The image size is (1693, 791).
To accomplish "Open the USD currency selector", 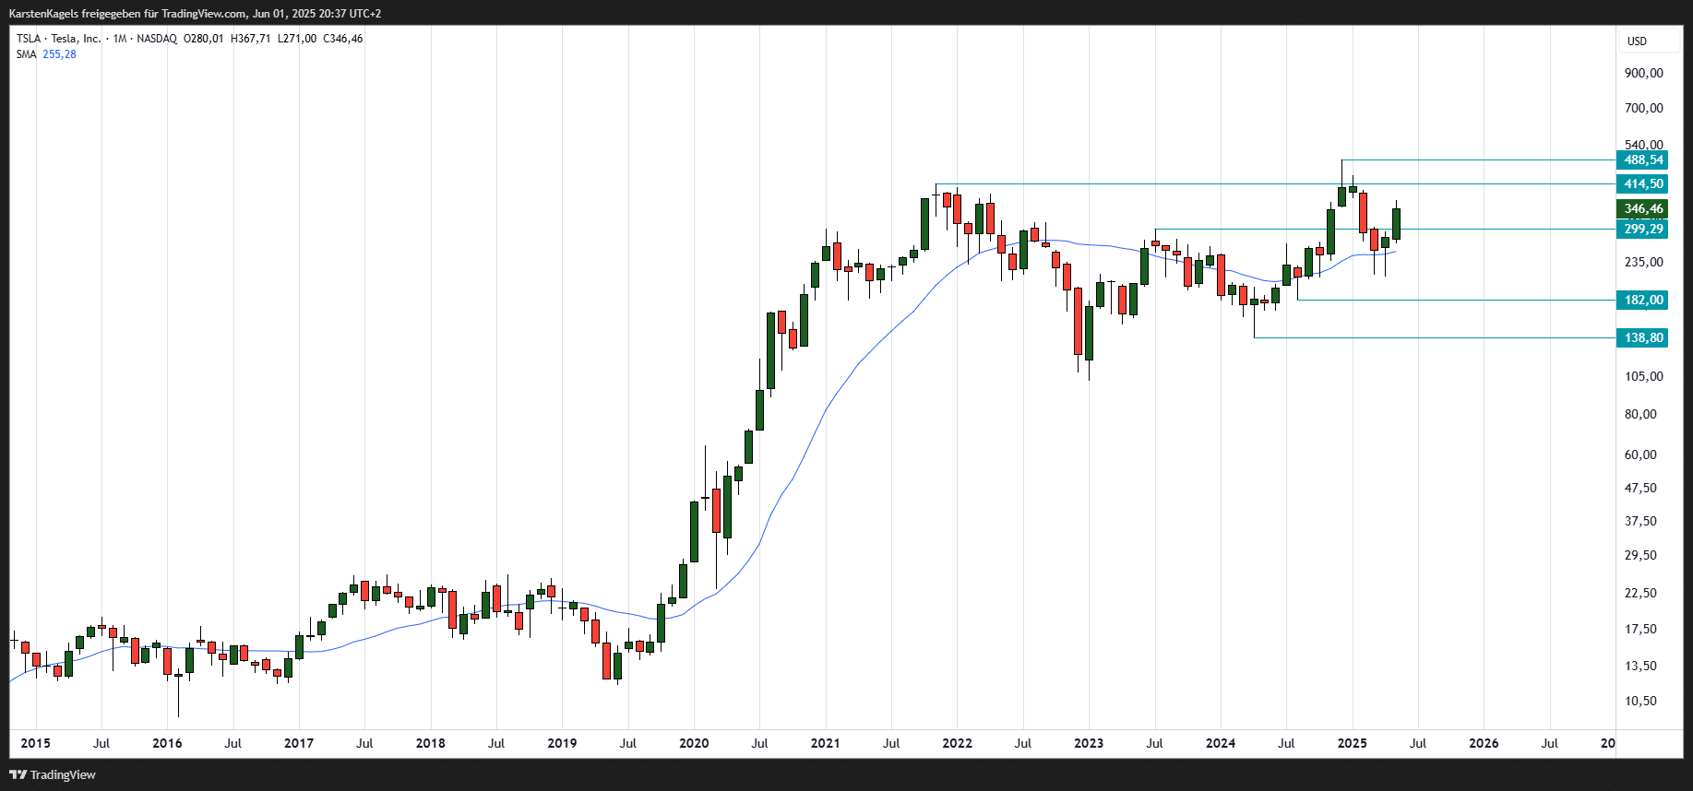I will click(x=1637, y=41).
